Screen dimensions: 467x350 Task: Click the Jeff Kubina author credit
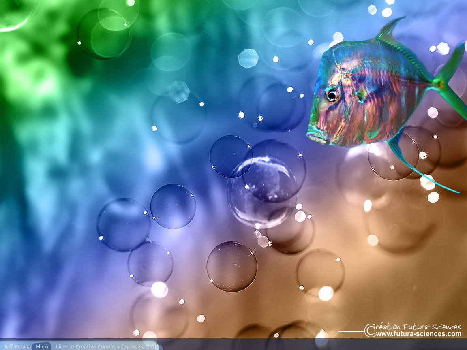coord(17,346)
